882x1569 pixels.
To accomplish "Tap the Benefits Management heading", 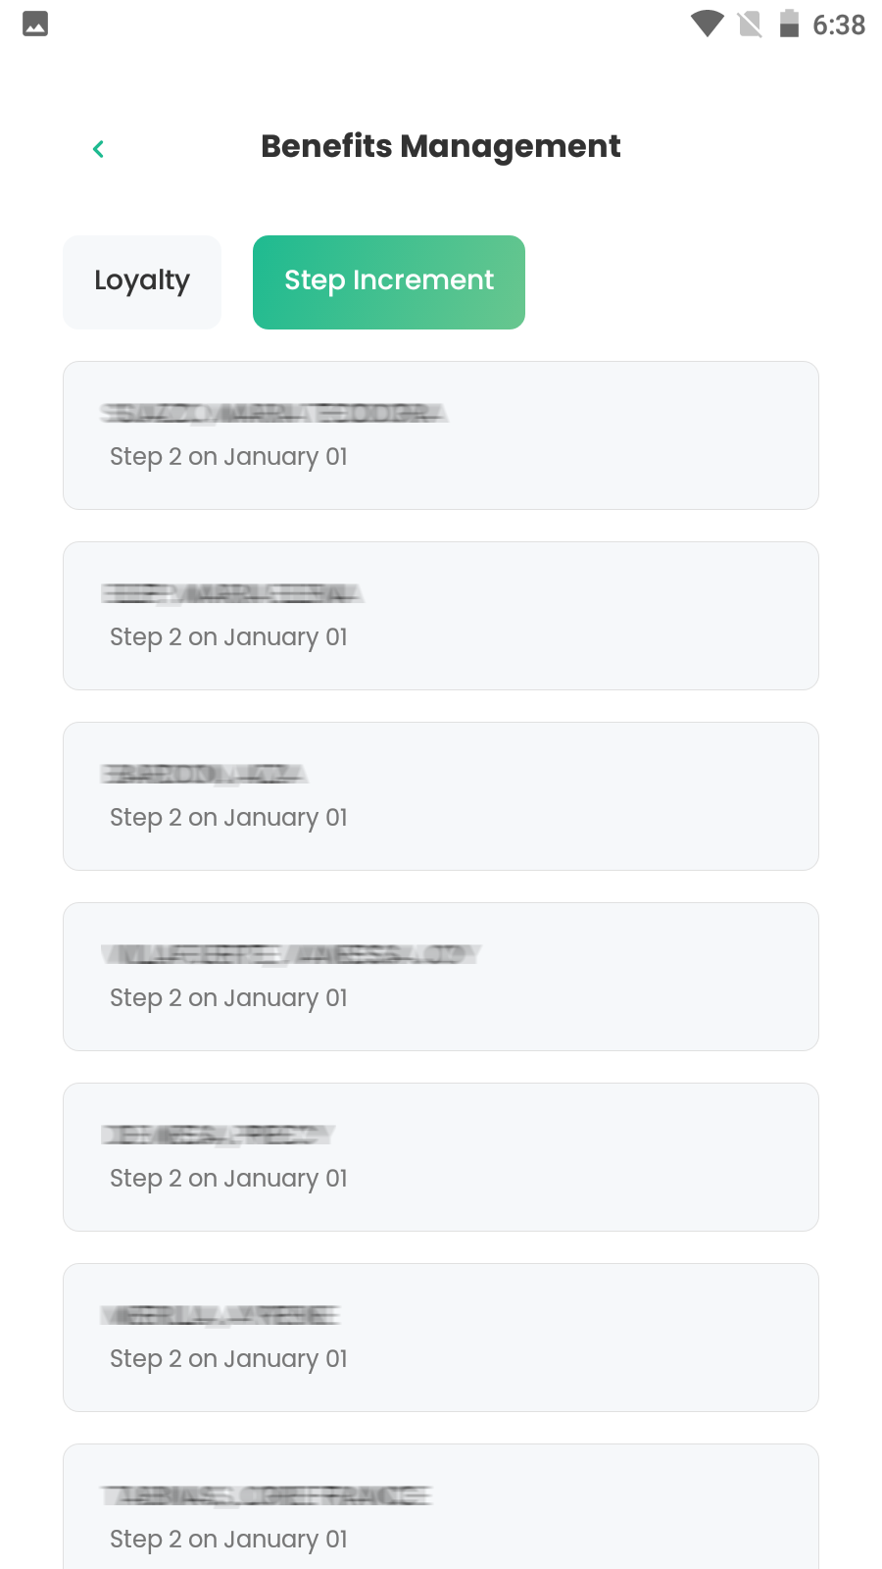I will [440, 146].
